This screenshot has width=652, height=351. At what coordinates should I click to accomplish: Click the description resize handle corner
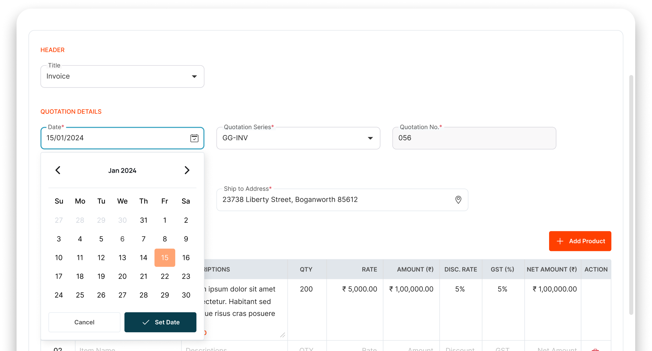tap(283, 335)
